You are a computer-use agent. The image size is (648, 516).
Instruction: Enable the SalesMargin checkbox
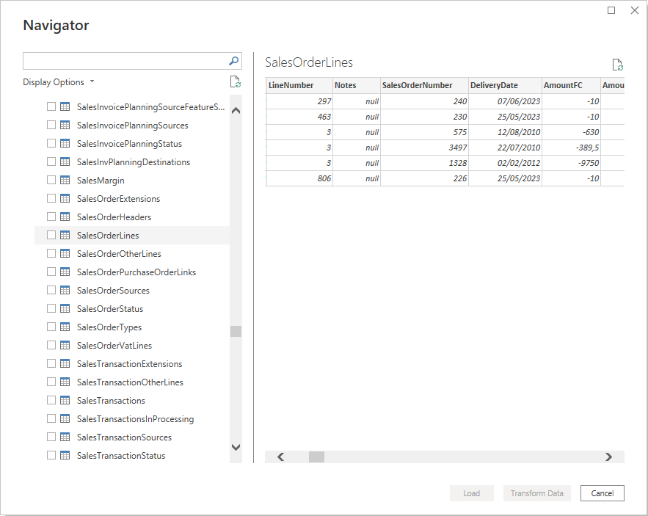click(51, 180)
